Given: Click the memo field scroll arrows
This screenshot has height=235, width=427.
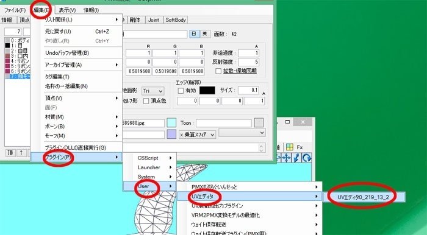Looking at the screenshot, I should [261, 147].
